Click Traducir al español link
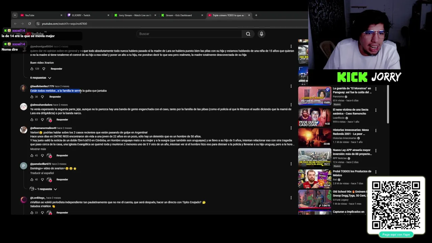Screen dimensions: 432x243 pyautogui.click(x=42, y=173)
